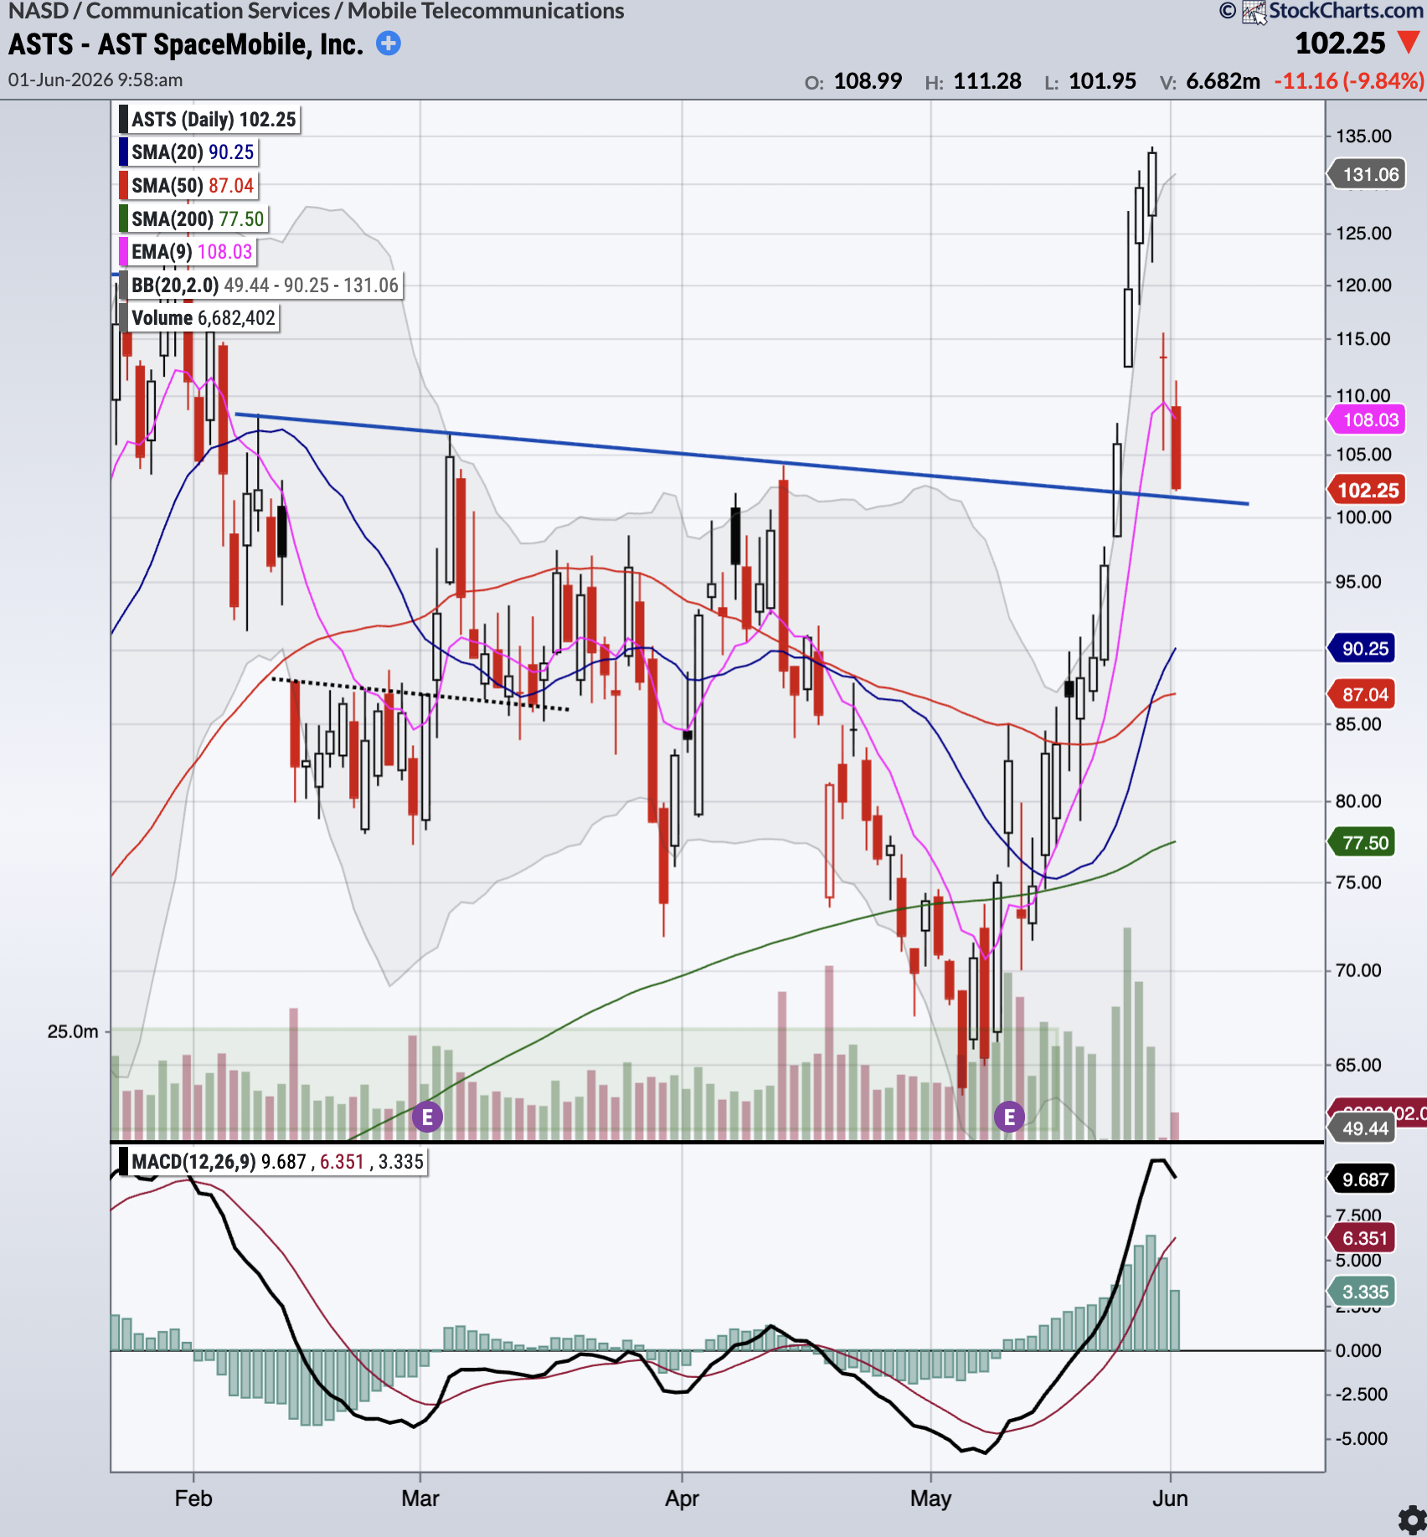Click the header volume value '6.682m'
1427x1537 pixels.
1223,81
